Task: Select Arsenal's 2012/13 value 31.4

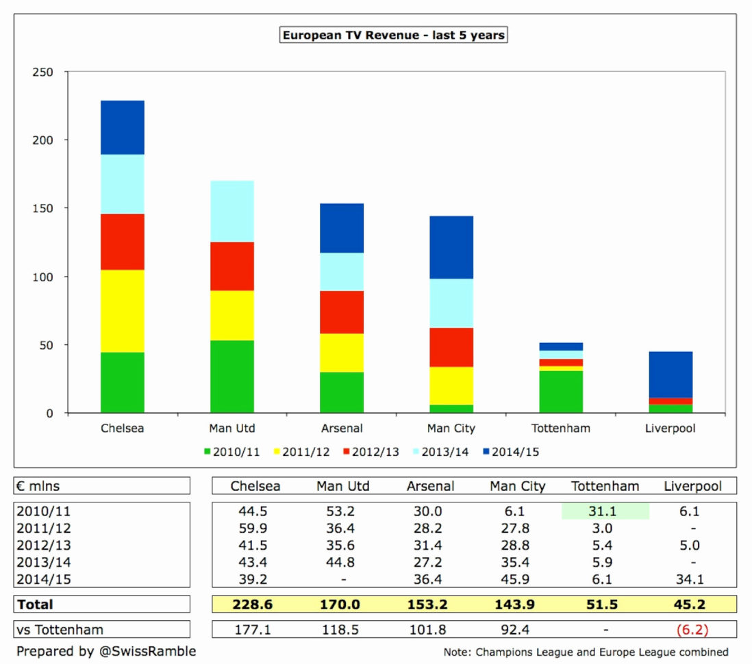Action: tap(428, 545)
